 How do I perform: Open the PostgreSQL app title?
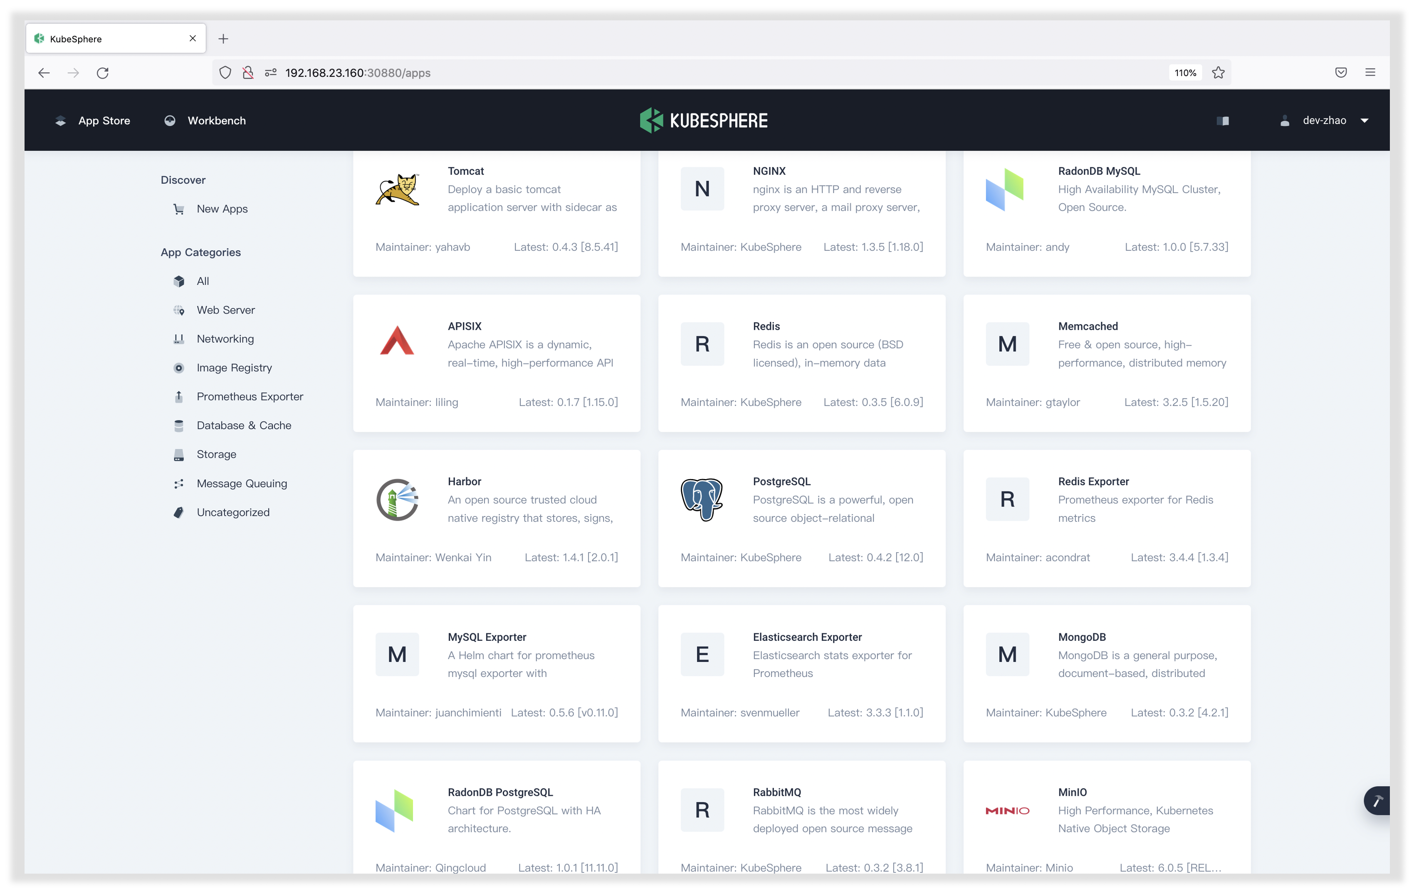(781, 482)
